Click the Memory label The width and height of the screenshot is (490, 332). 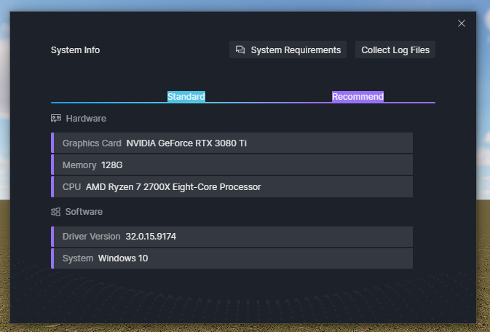click(79, 165)
